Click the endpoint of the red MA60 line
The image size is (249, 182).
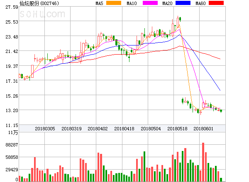(x=220, y=59)
